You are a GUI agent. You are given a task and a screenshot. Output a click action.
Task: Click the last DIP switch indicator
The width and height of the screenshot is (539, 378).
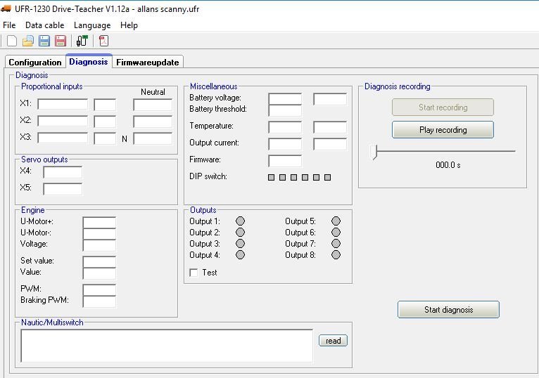327,177
